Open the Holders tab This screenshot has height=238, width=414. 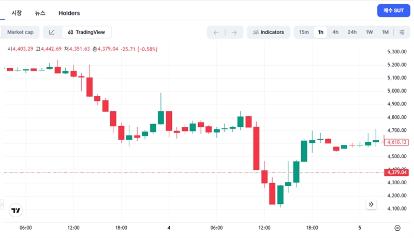coord(69,12)
